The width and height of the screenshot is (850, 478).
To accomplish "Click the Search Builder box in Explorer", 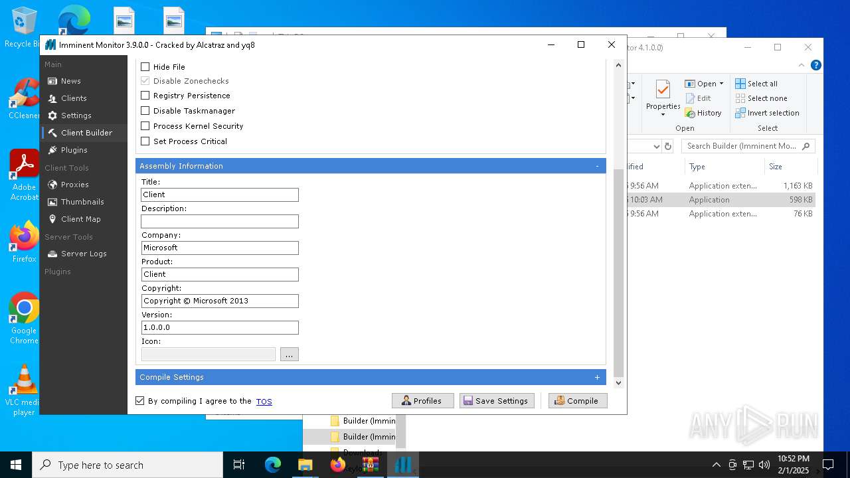I will click(748, 146).
